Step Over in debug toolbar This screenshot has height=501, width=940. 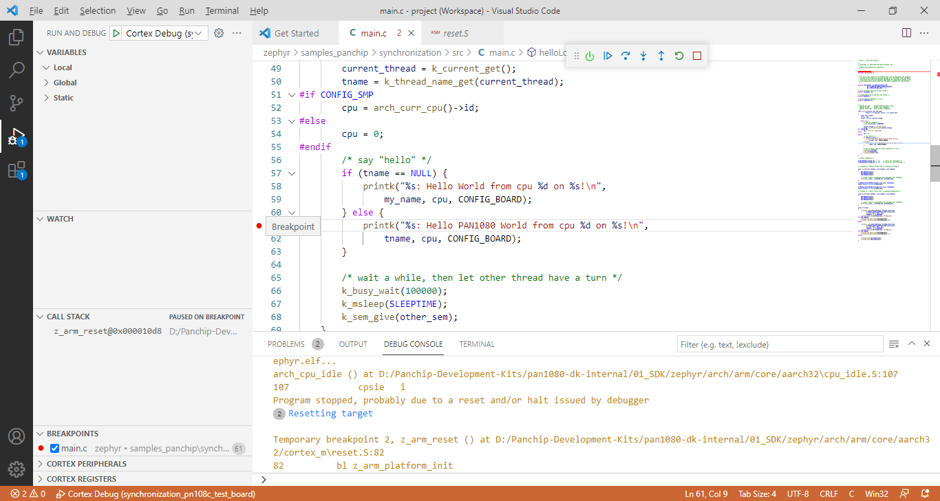pos(626,56)
